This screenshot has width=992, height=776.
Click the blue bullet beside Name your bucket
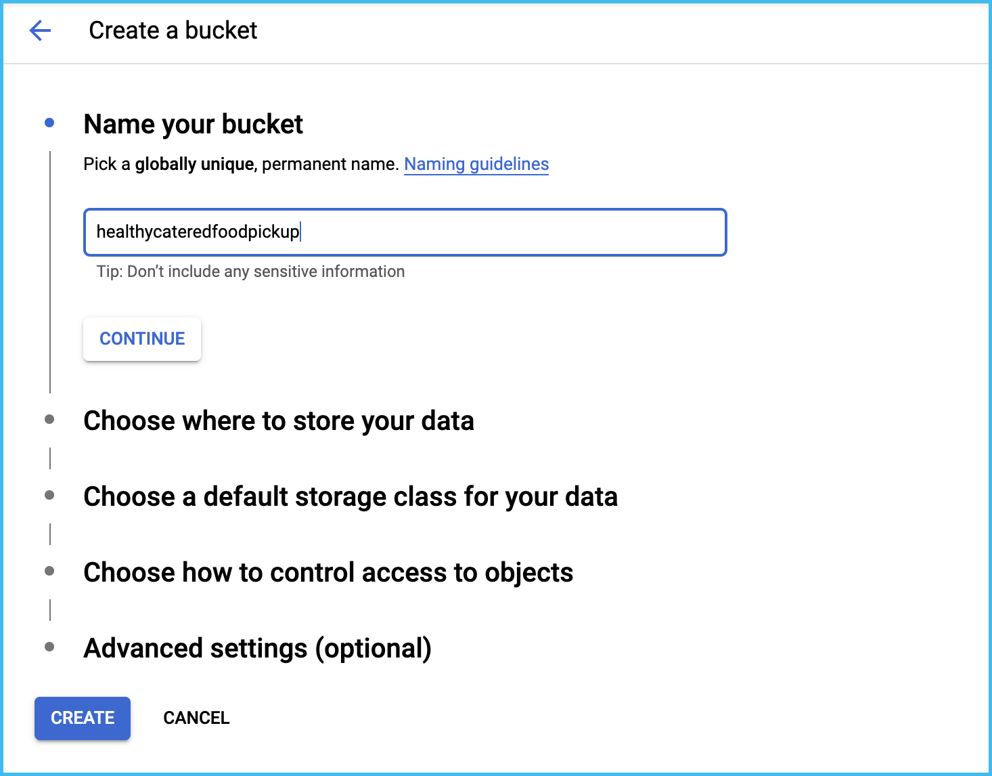point(49,123)
